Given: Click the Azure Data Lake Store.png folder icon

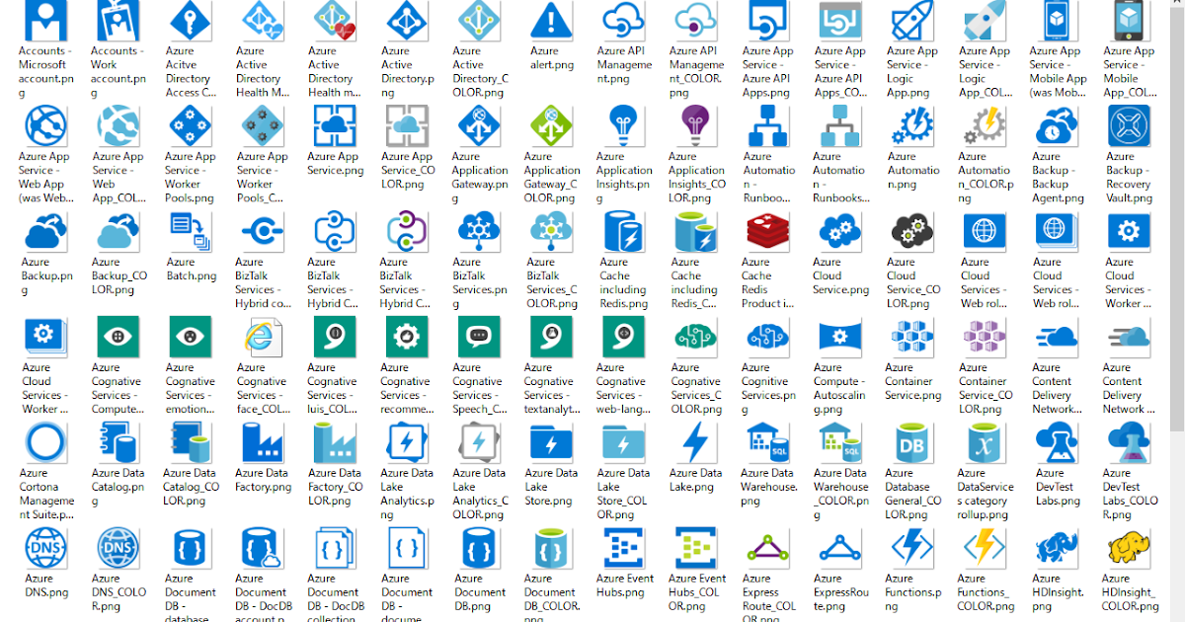Looking at the screenshot, I should click(x=551, y=442).
